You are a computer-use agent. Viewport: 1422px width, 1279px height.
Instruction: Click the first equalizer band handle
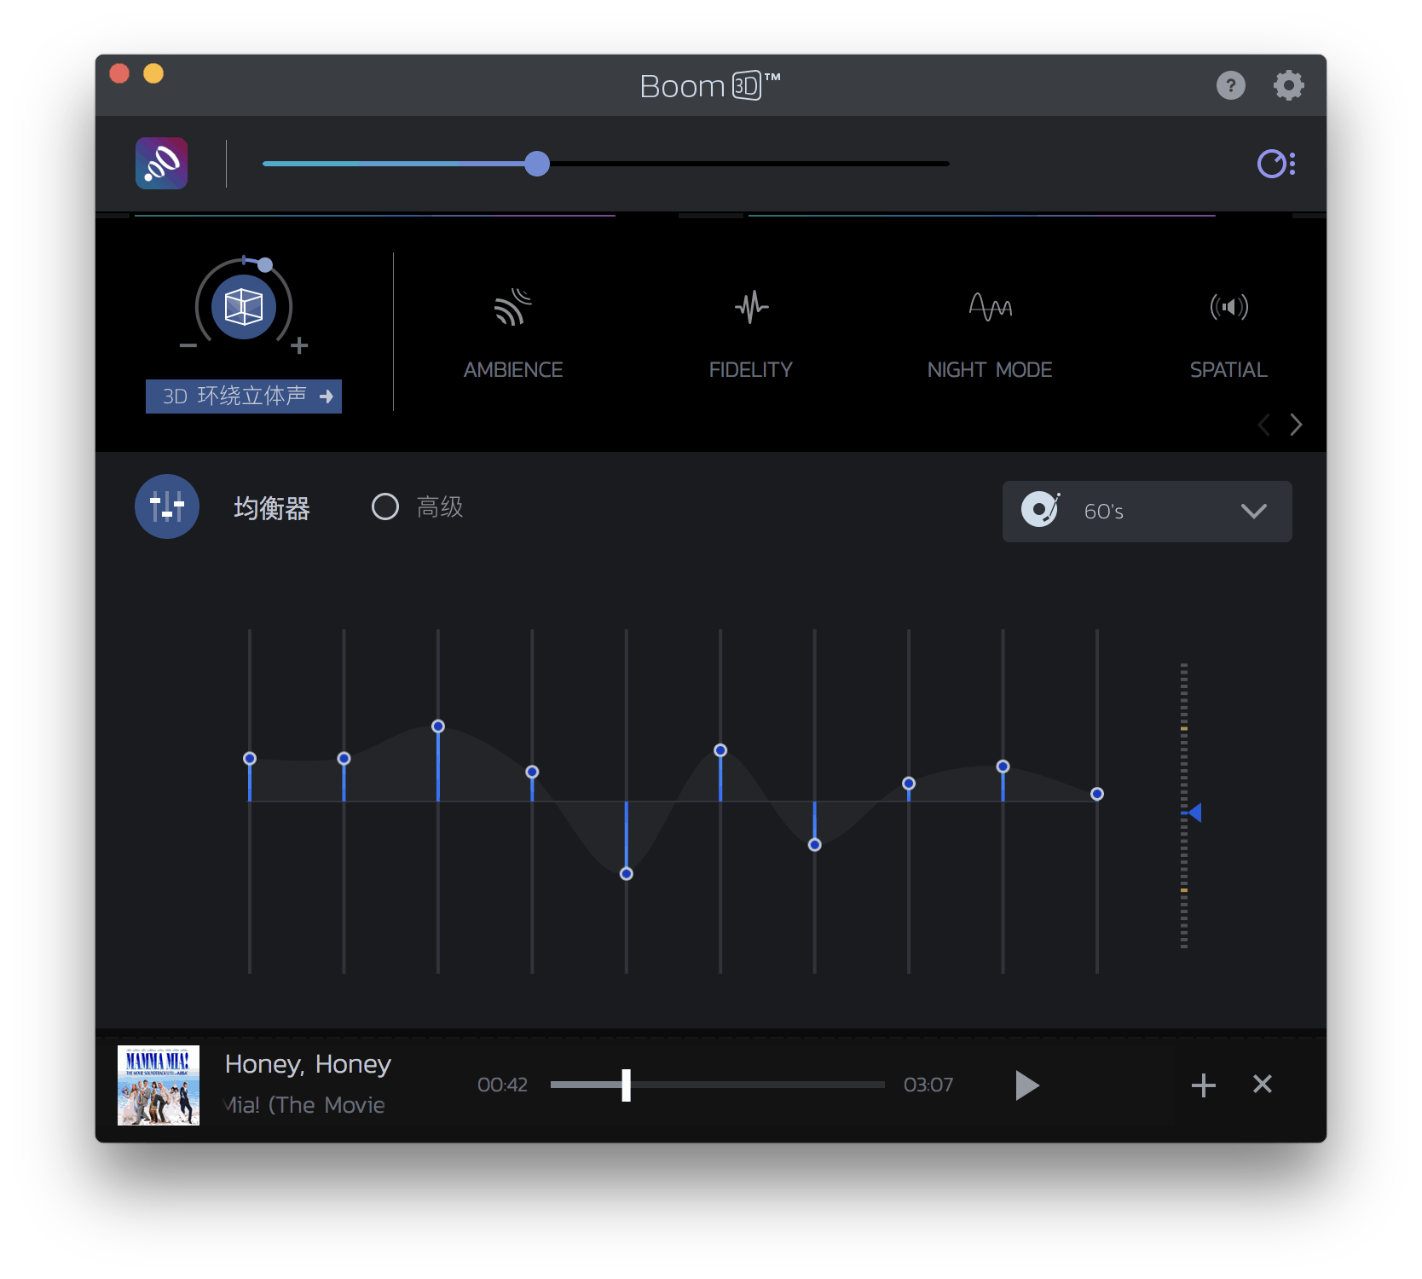(250, 758)
